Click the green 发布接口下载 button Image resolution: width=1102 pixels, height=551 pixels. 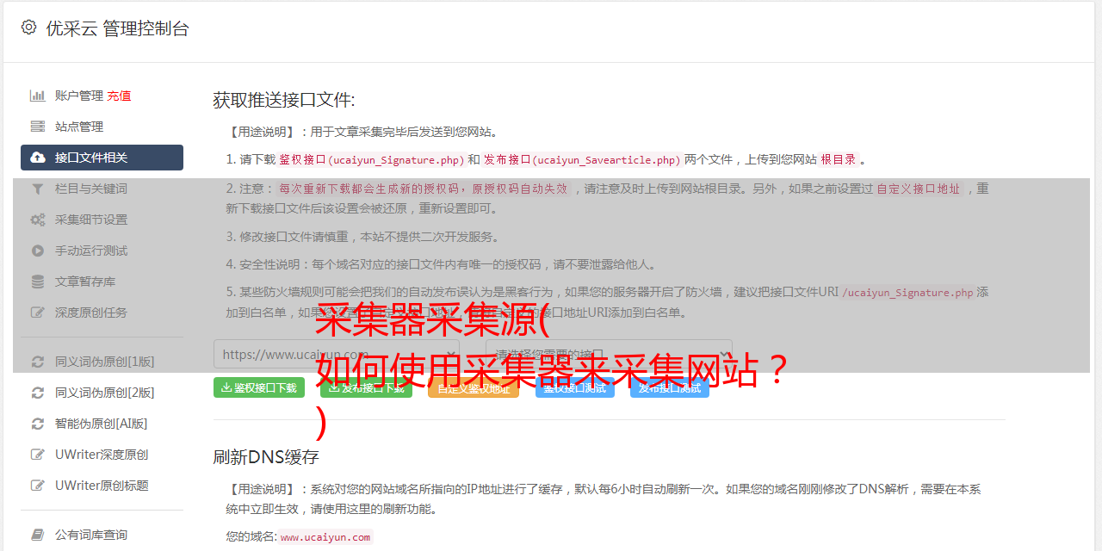pos(366,387)
